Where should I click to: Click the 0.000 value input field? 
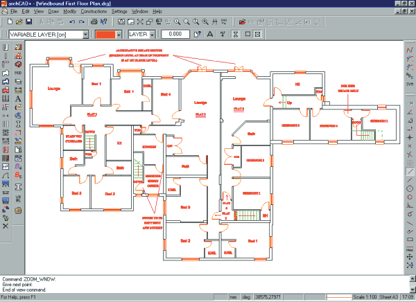click(177, 33)
